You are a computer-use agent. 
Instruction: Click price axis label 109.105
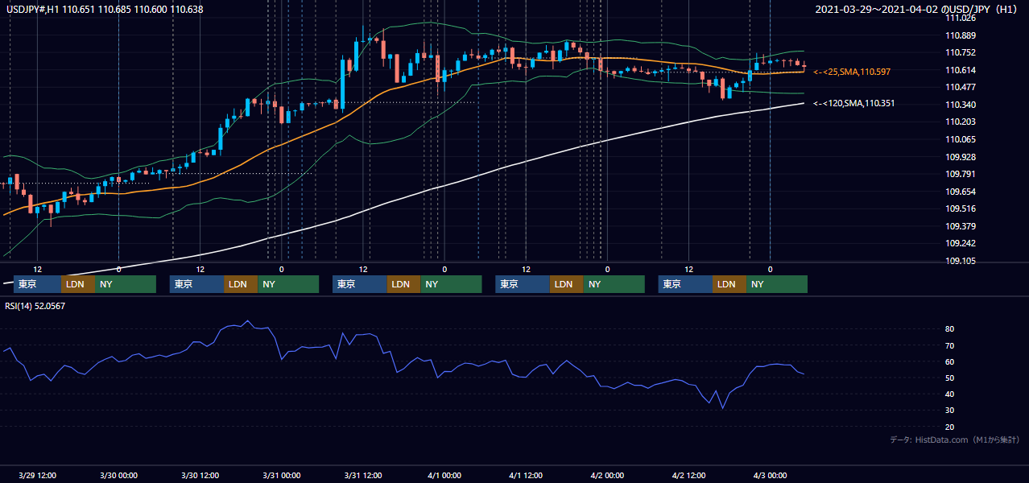[961, 261]
